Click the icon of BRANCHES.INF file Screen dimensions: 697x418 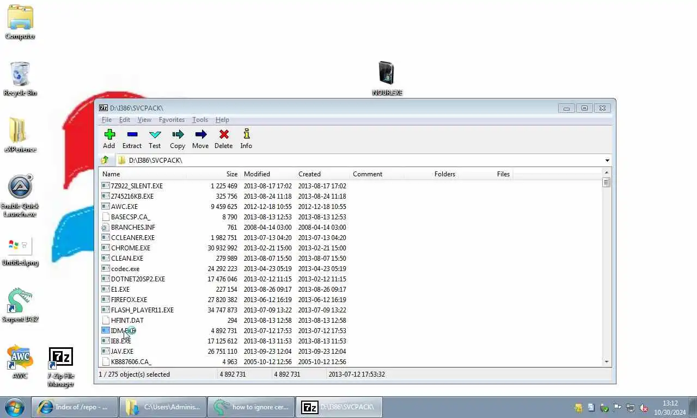click(x=106, y=227)
